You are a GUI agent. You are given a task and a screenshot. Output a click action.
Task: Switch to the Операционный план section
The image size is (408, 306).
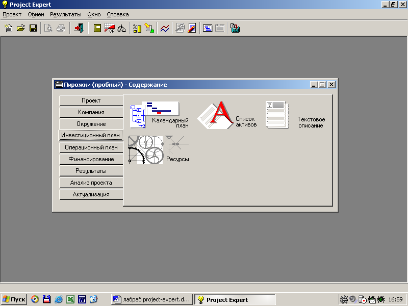click(91, 147)
